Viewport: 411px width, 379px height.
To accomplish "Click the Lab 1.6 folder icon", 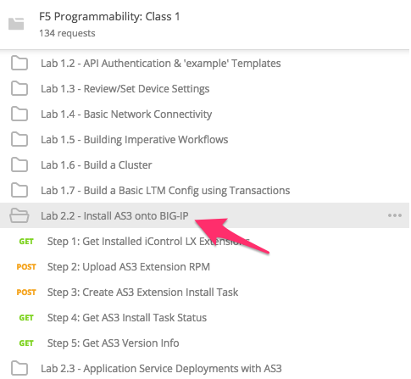I will coord(19,164).
